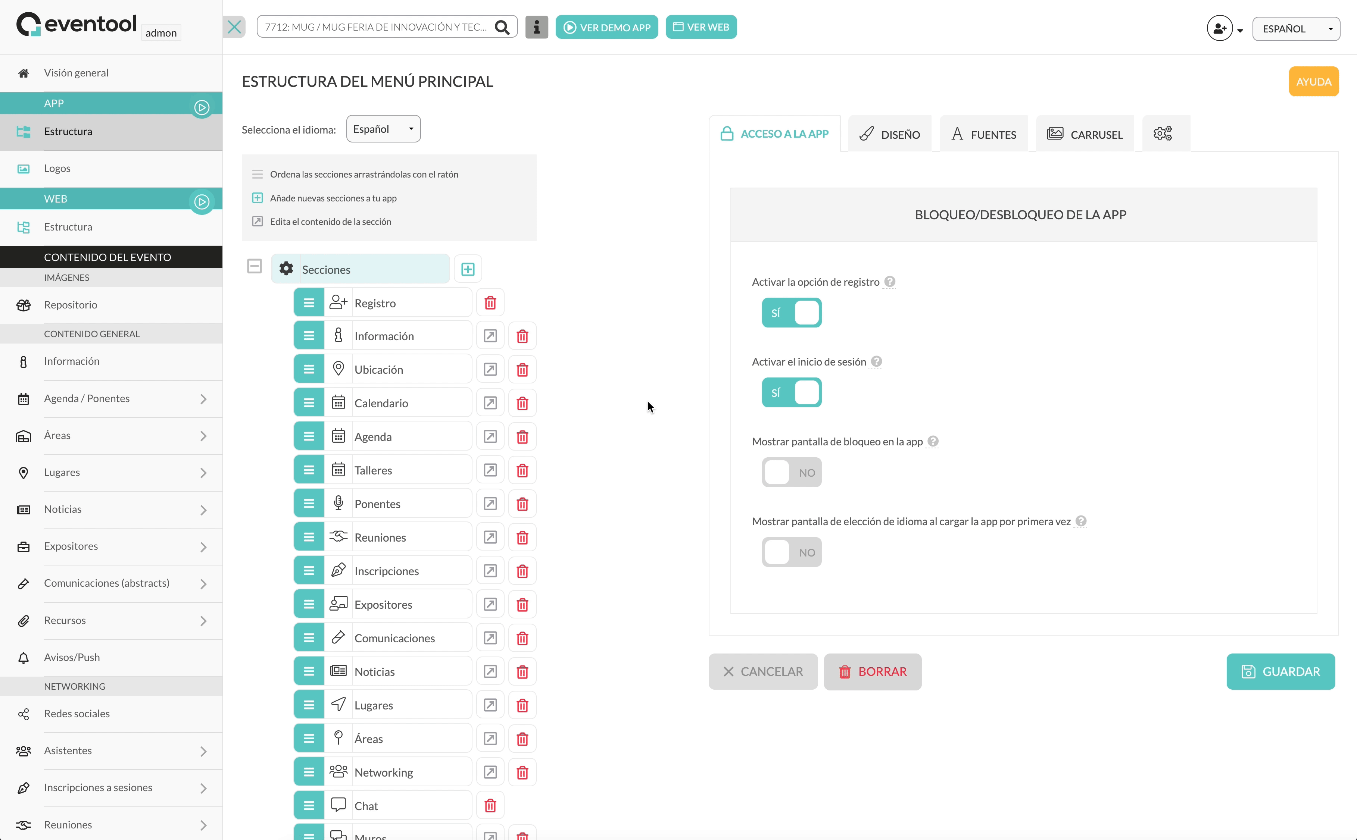This screenshot has height=840, width=1357.
Task: Click the VER DEMO APP button
Action: tap(606, 27)
